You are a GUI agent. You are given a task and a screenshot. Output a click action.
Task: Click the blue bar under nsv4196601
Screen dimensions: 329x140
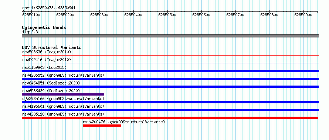[x=170, y=110]
